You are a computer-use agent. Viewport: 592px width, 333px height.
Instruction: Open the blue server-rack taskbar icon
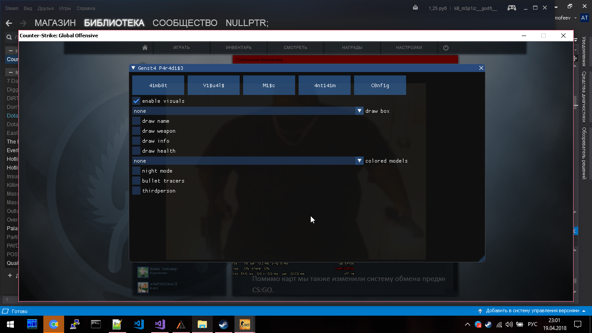click(33, 324)
